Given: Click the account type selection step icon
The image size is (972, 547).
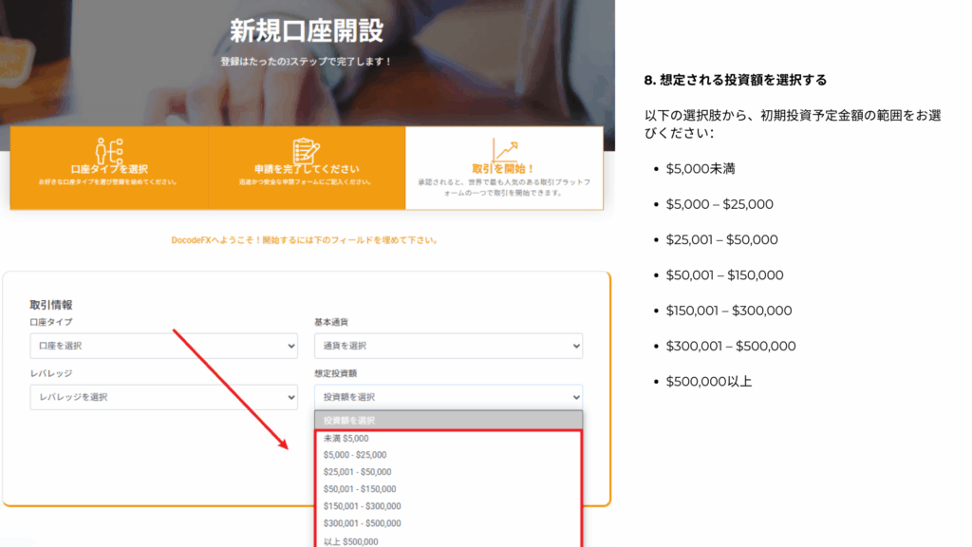Looking at the screenshot, I should pos(109,150).
